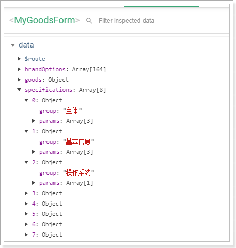This screenshot has height=248, width=236.
Task: Select the group value "基本信息"
Action: pos(78,142)
